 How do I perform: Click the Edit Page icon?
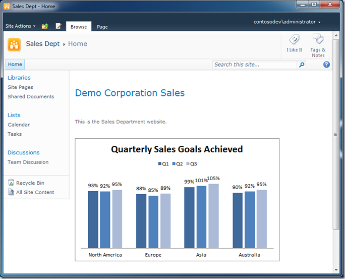(x=59, y=26)
